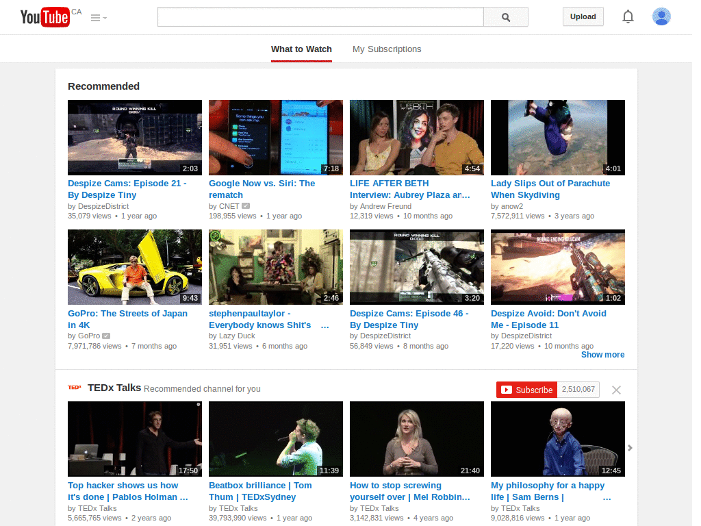Open the notifications bell

628,16
